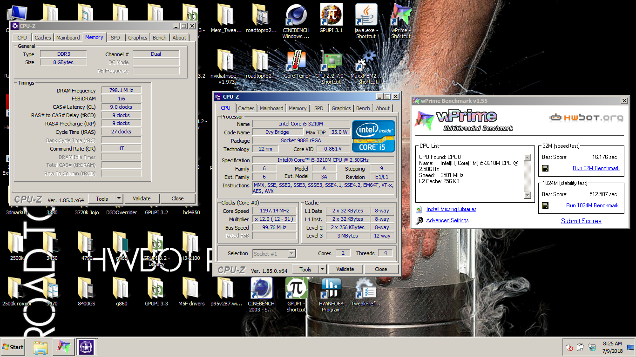Open i3-2100 folder icon
Screen dimensions: 636x357
tap(191, 246)
